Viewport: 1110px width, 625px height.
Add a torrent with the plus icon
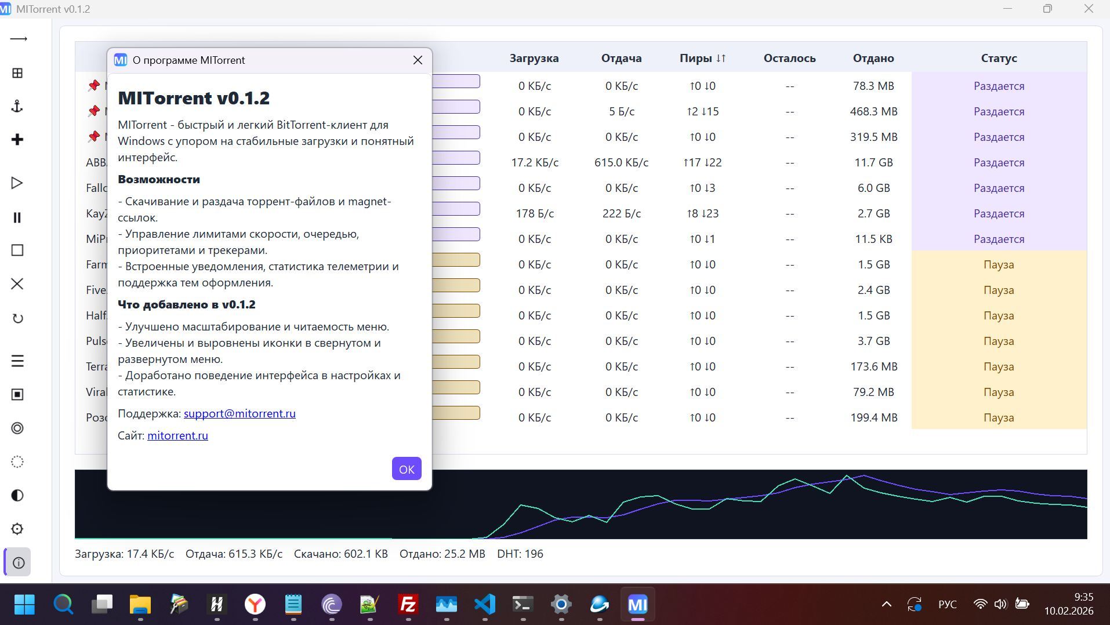coord(18,140)
